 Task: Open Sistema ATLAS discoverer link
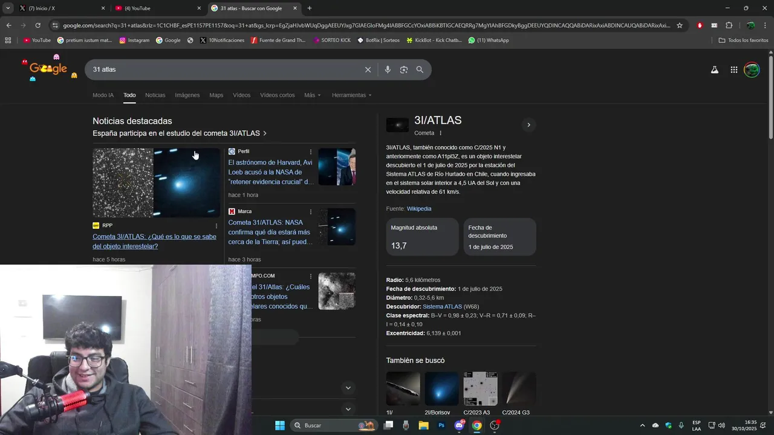coord(442,307)
